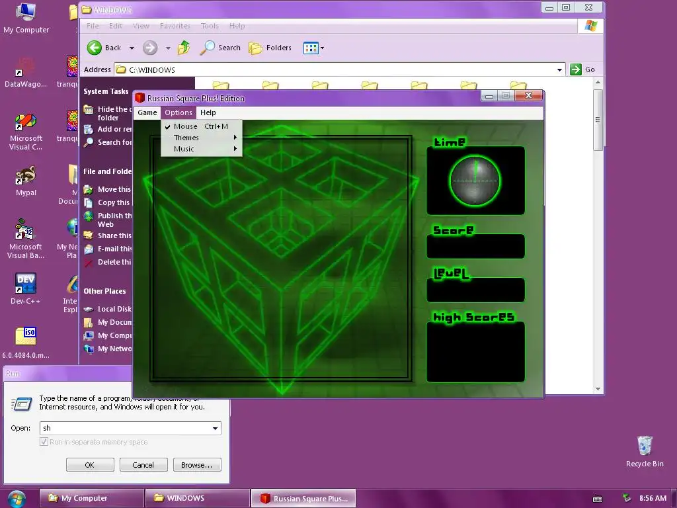Image resolution: width=677 pixels, height=508 pixels.
Task: Click the Open text field in Run
Action: [125, 428]
